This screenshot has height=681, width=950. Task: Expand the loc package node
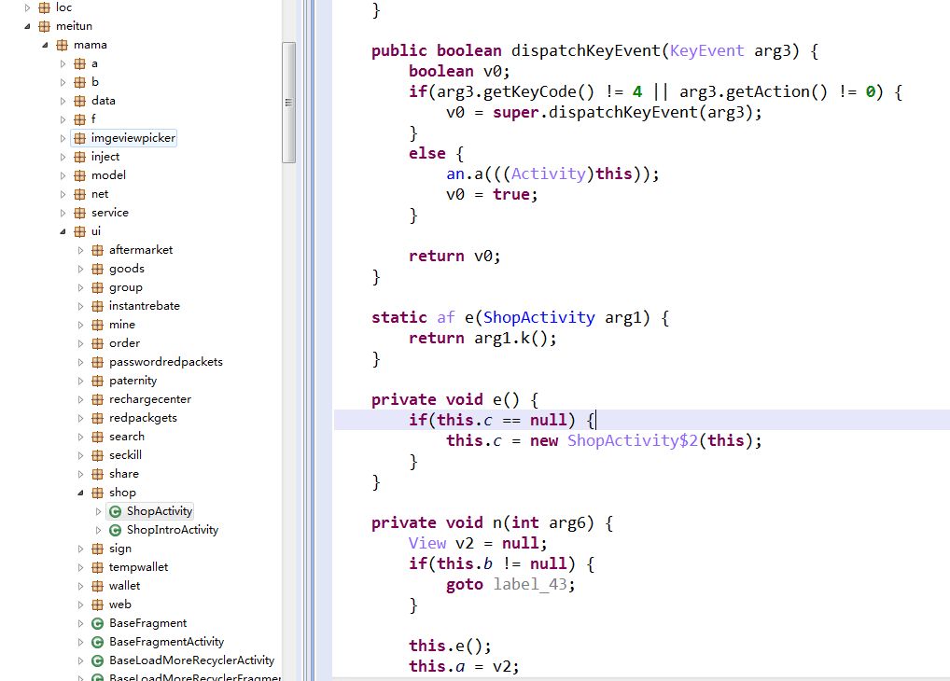pyautogui.click(x=27, y=7)
